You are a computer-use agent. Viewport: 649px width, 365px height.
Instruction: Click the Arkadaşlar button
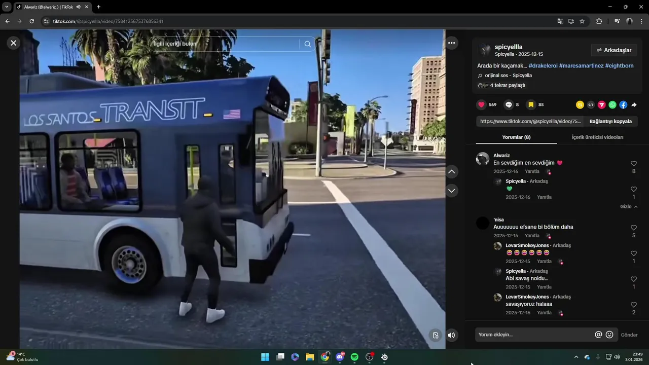click(x=614, y=50)
